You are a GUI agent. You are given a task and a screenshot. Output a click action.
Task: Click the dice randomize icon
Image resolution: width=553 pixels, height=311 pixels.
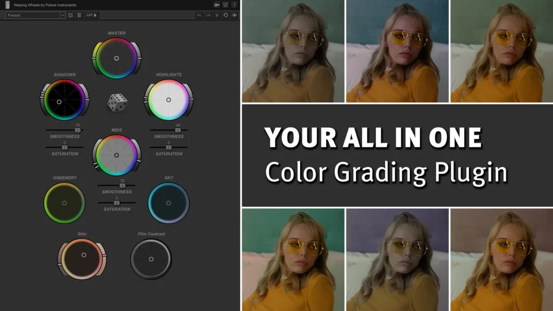coord(117,102)
